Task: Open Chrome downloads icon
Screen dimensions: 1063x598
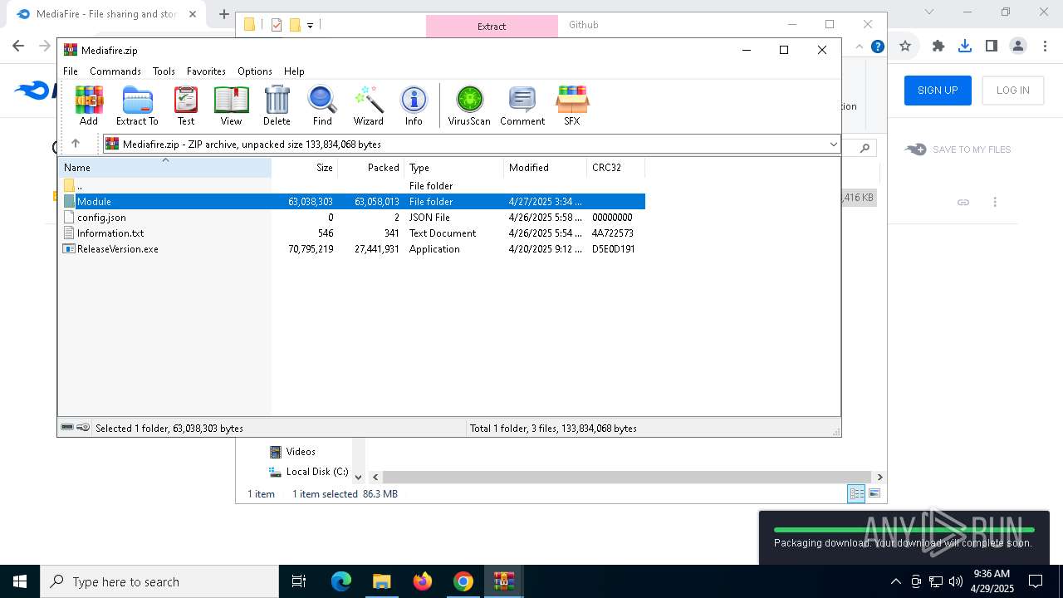Action: (x=964, y=47)
